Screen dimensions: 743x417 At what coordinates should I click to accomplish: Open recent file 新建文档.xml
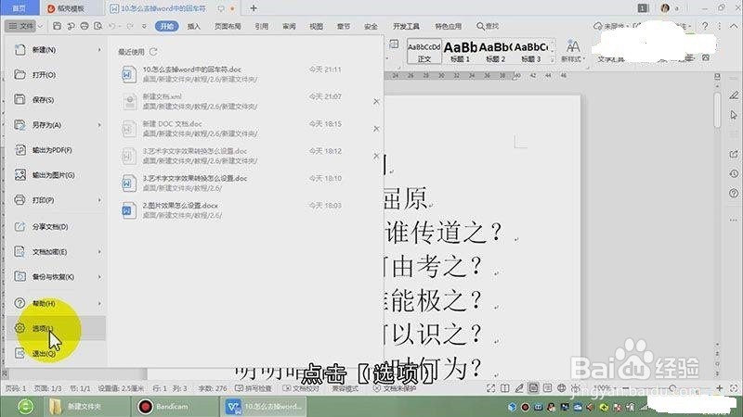(x=232, y=101)
